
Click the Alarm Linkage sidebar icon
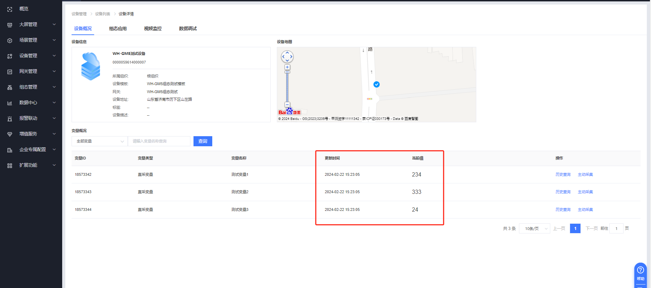(10, 118)
